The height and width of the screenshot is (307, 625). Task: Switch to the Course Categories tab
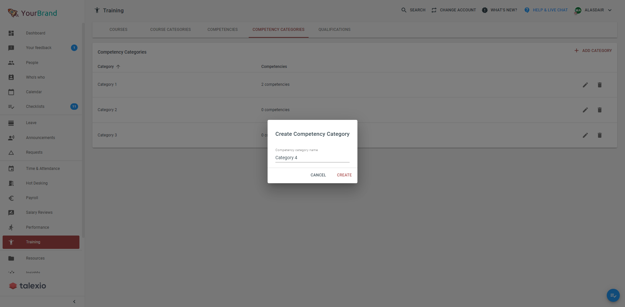[171, 30]
